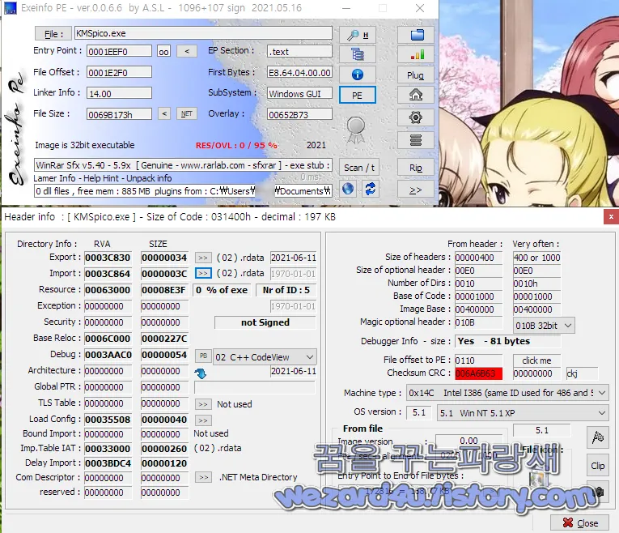Click the Exeinfo PE title bar app icon
This screenshot has height=533, width=619.
click(11, 8)
